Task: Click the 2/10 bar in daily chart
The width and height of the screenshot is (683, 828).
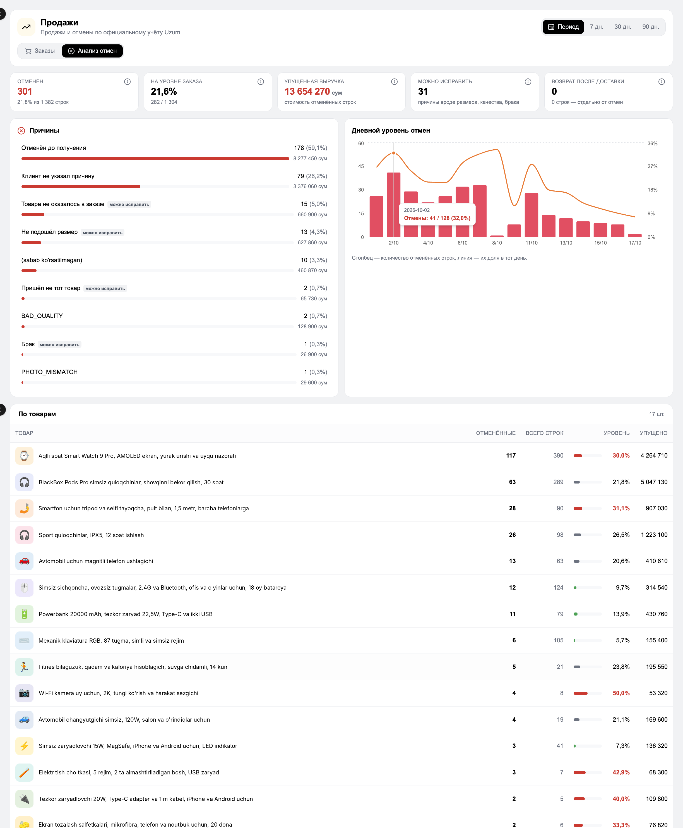Action: click(x=393, y=205)
